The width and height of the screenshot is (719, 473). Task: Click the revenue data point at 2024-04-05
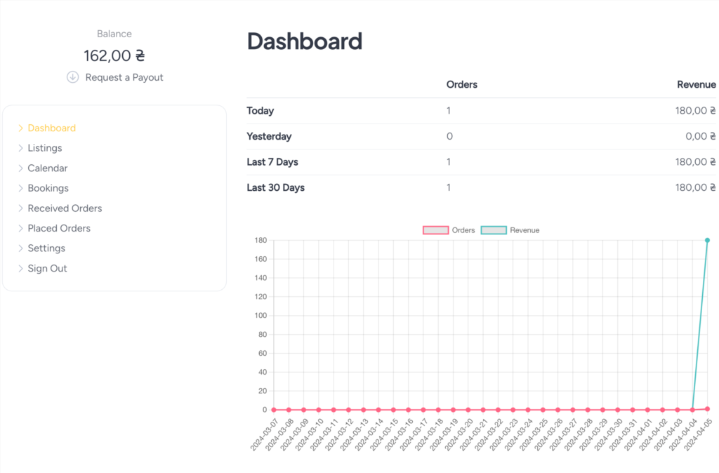[x=708, y=240]
